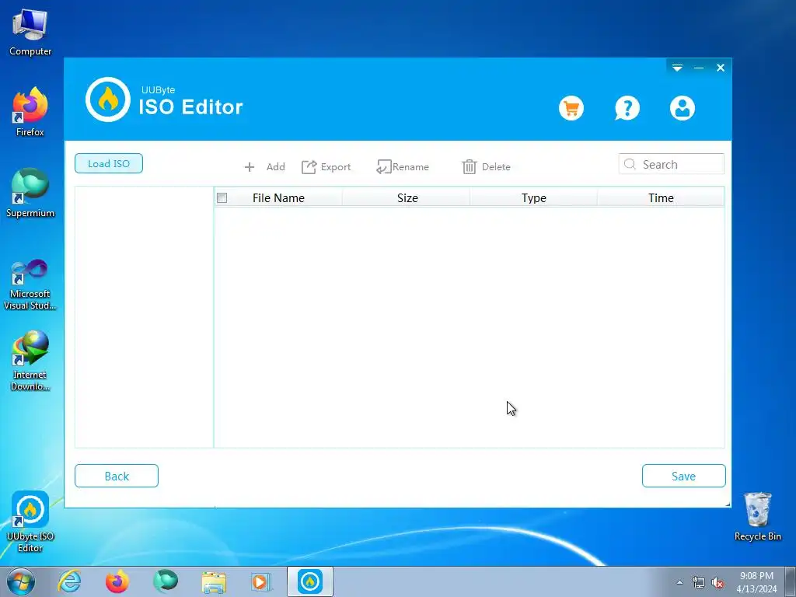Click the Add plus toolbar button

click(x=264, y=167)
